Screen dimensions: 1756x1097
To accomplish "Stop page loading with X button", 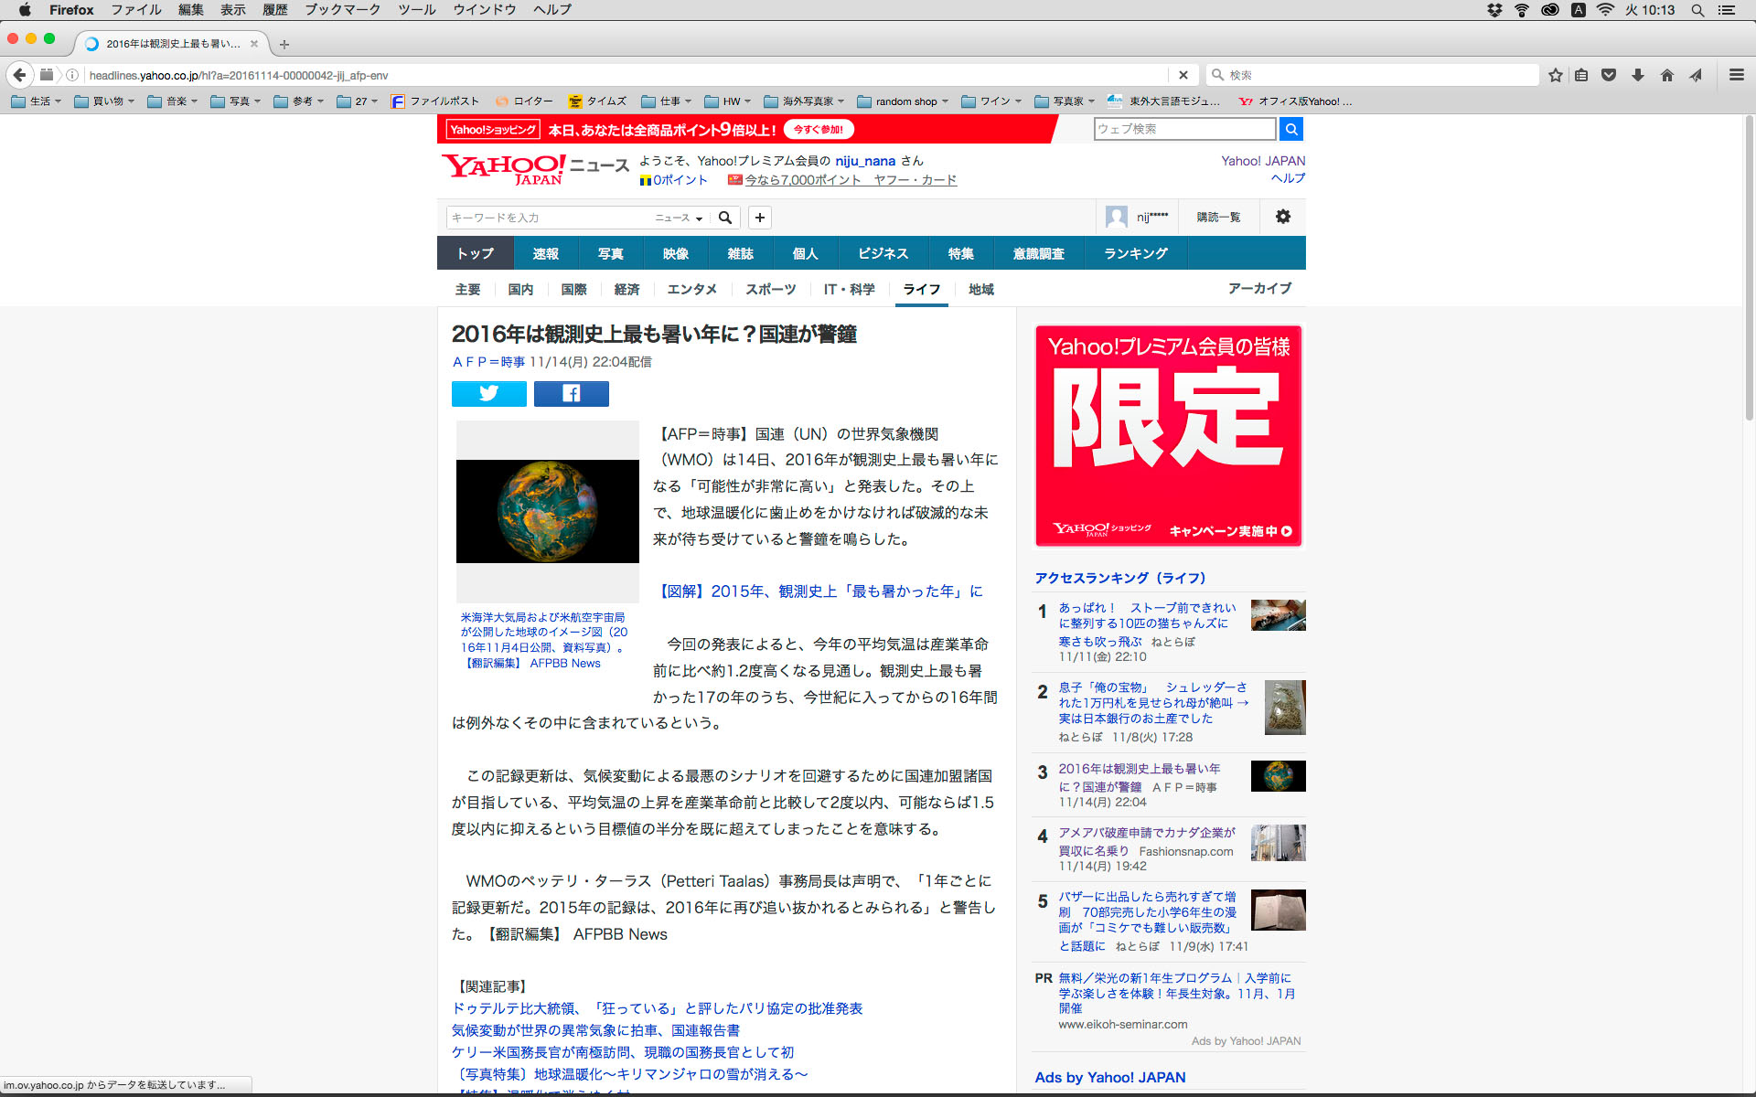I will point(1183,75).
